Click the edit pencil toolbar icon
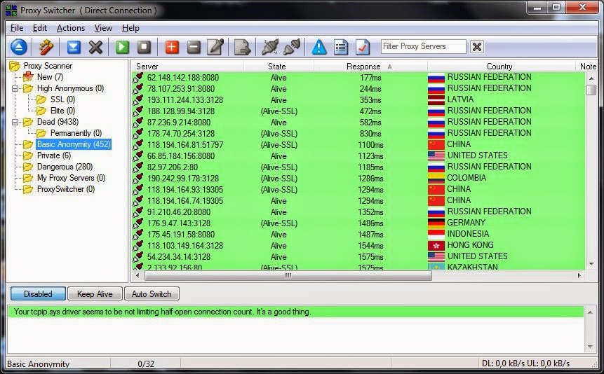Image resolution: width=604 pixels, height=374 pixels. tap(215, 47)
